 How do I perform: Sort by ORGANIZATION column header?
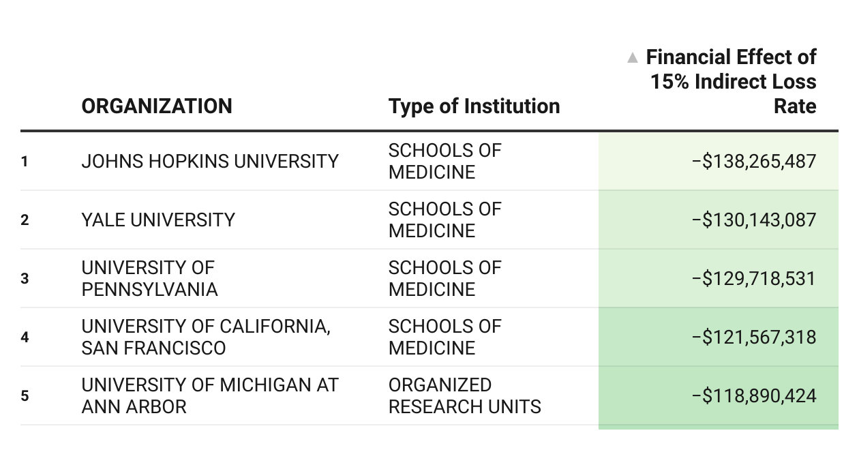pos(157,106)
